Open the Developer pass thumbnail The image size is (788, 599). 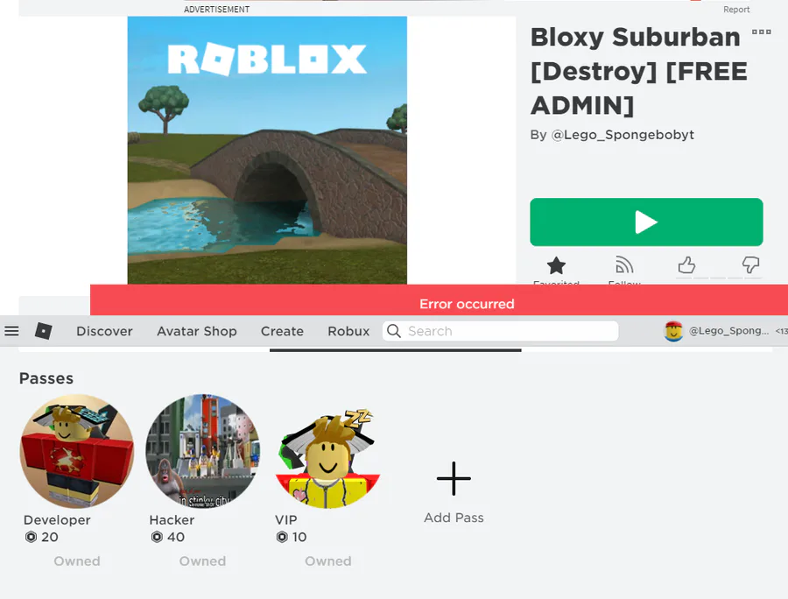(77, 451)
